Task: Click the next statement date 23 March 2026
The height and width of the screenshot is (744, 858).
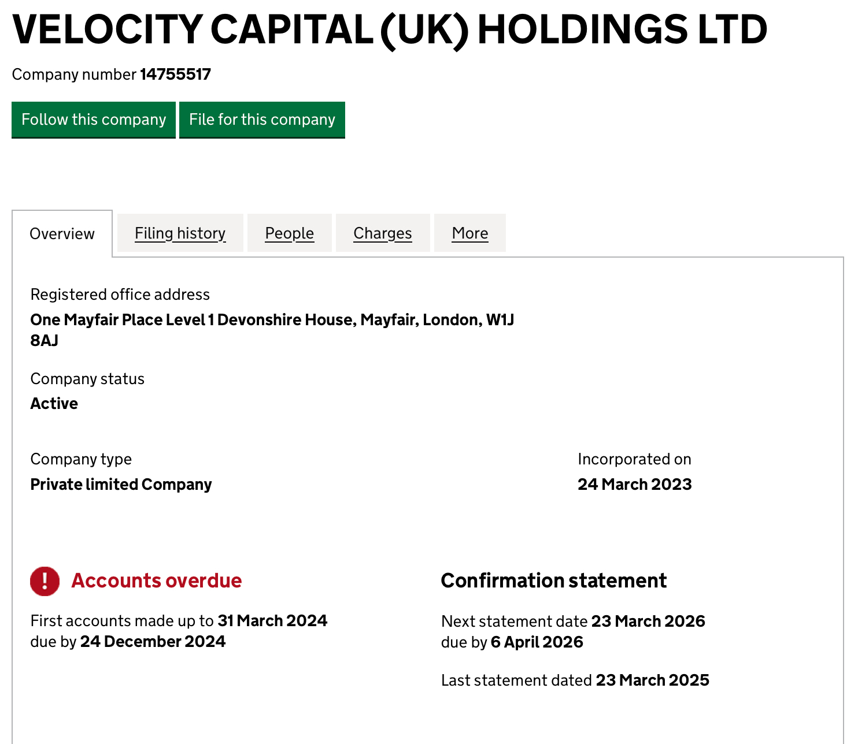Action: click(x=648, y=622)
